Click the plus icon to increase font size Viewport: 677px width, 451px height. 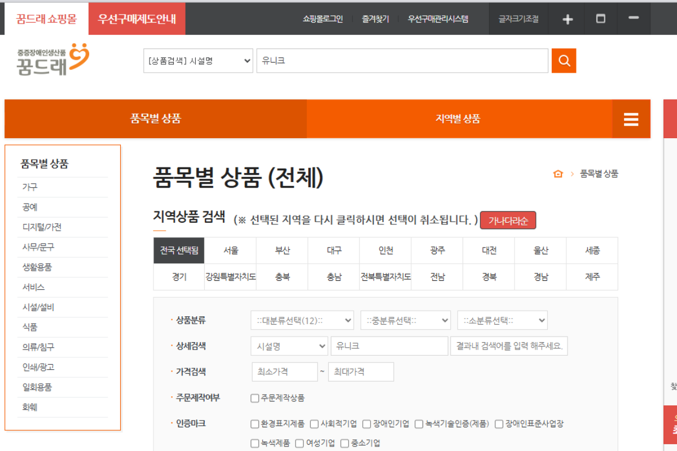pos(568,19)
